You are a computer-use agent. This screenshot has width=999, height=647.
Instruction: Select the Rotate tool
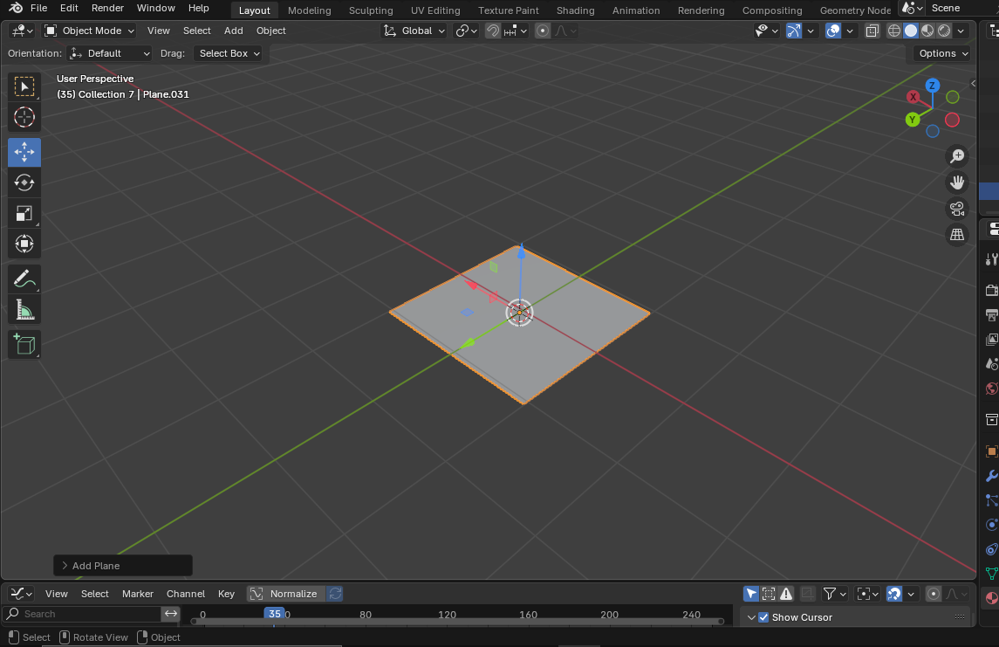24,183
